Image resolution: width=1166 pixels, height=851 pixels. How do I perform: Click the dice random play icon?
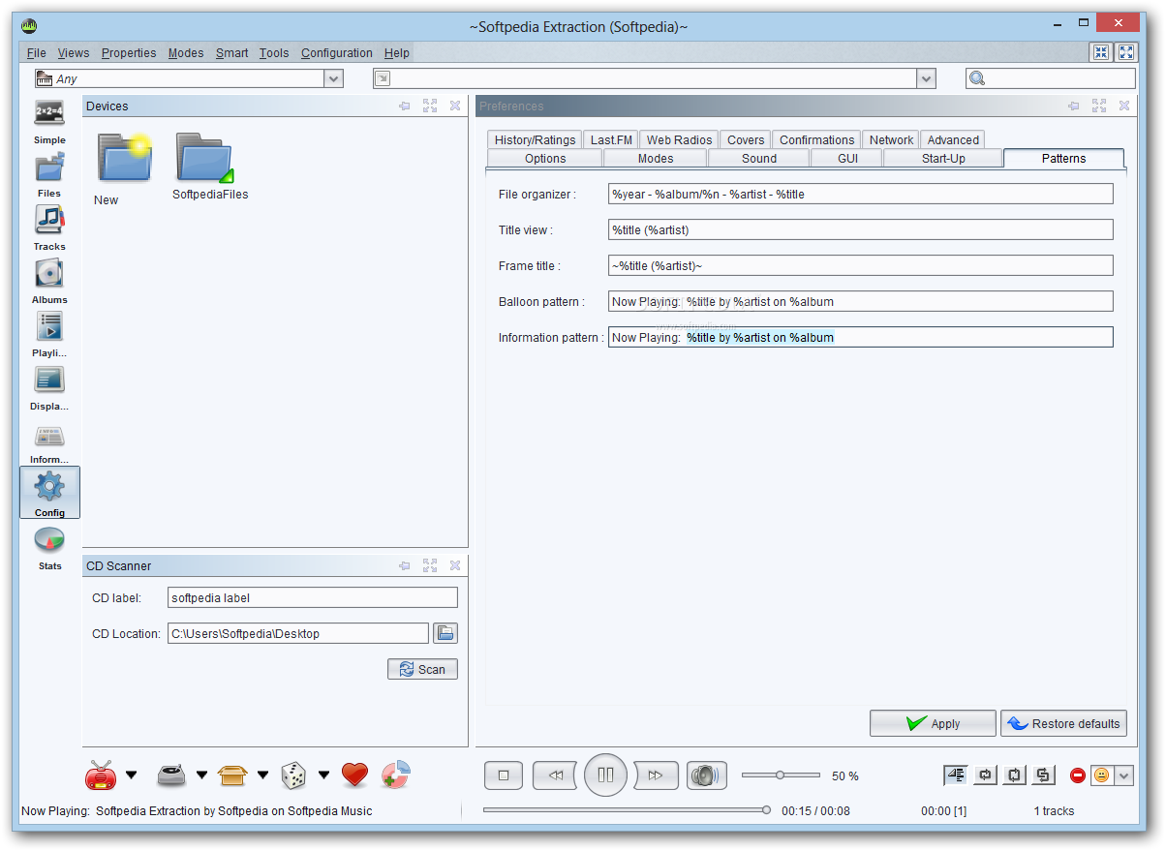tap(293, 775)
